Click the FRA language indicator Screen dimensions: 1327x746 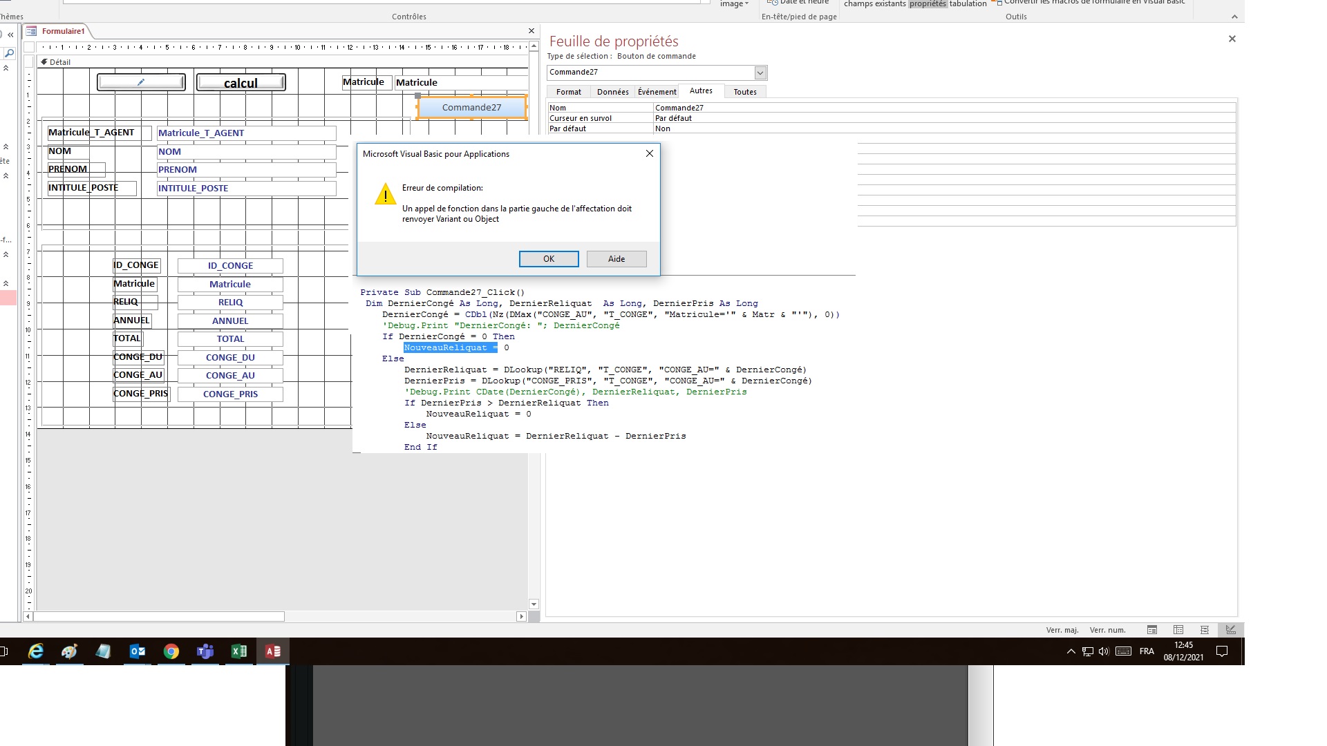1147,651
